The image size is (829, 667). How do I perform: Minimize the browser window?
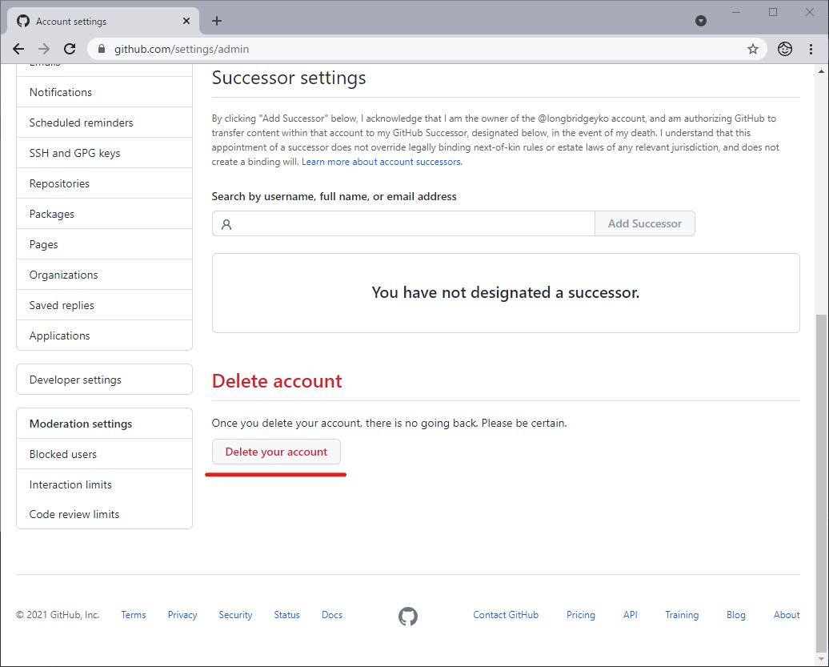[x=736, y=12]
